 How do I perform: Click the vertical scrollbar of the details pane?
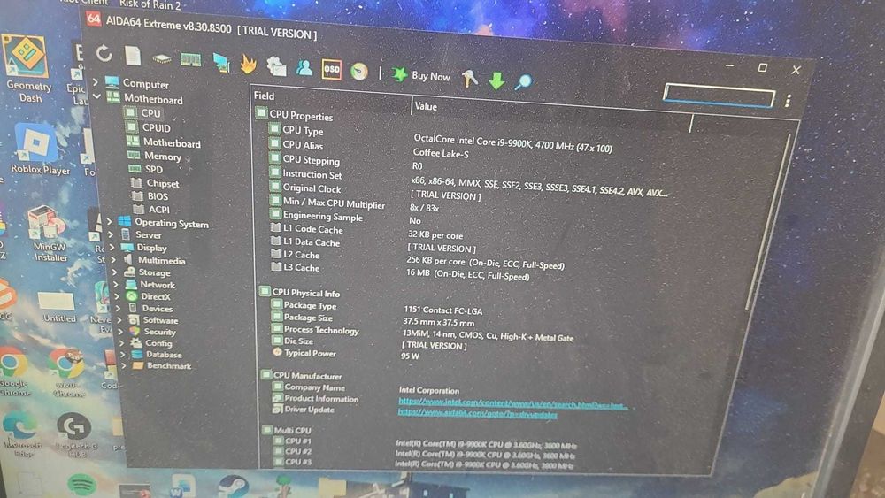pyautogui.click(x=767, y=220)
